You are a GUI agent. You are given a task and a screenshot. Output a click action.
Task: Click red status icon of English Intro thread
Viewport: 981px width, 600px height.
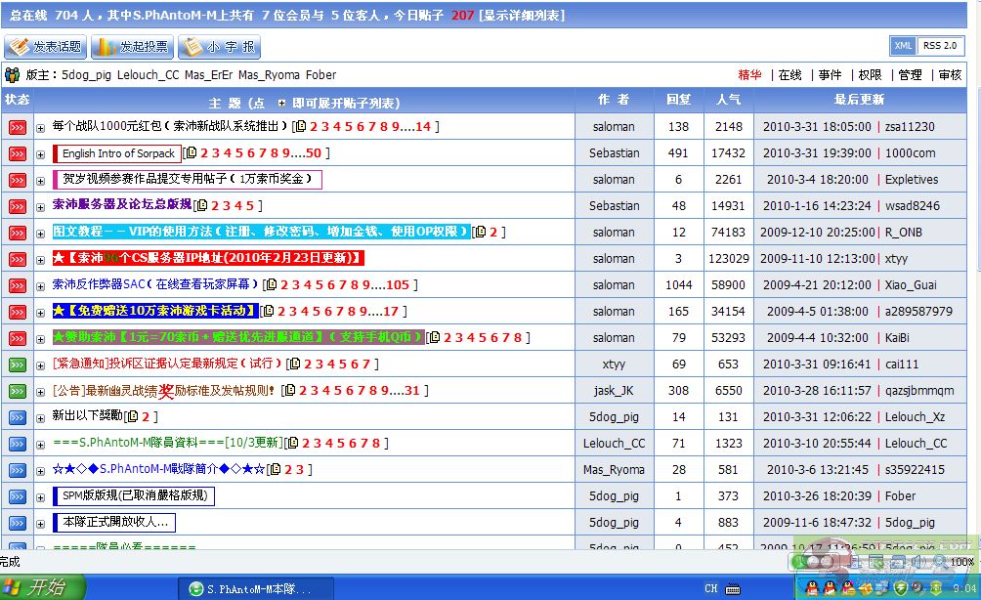coord(17,153)
